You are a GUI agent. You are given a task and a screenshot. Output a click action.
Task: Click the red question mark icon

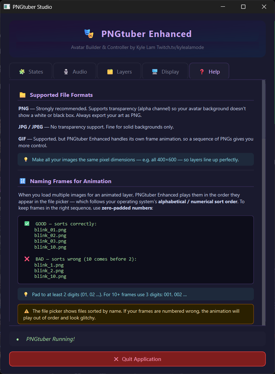(x=202, y=72)
